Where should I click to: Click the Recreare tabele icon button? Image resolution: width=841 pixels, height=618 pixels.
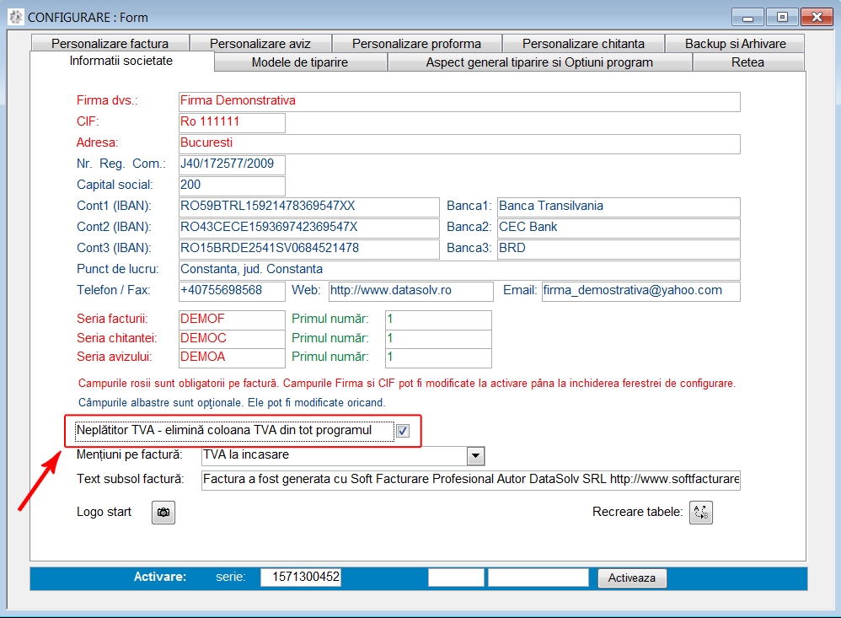(700, 513)
